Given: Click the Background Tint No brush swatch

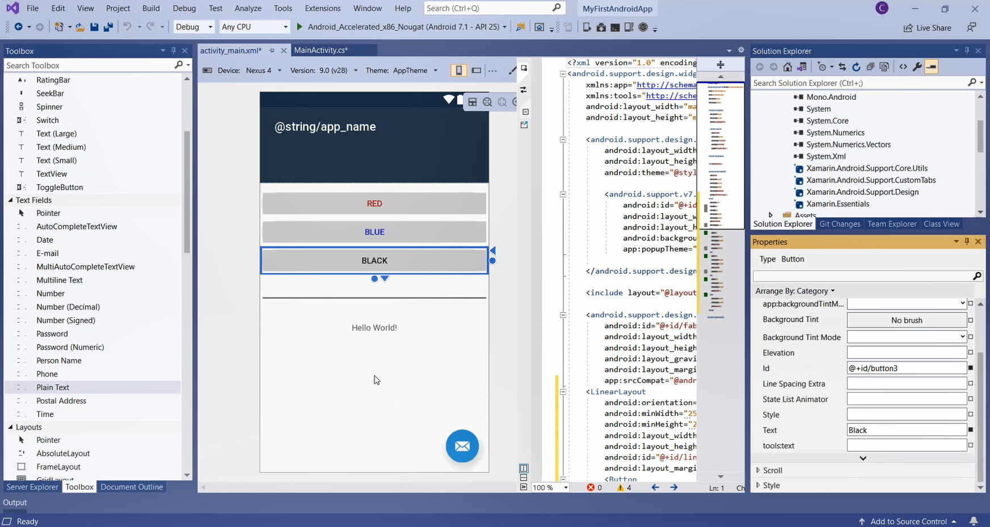Looking at the screenshot, I should click(x=906, y=320).
